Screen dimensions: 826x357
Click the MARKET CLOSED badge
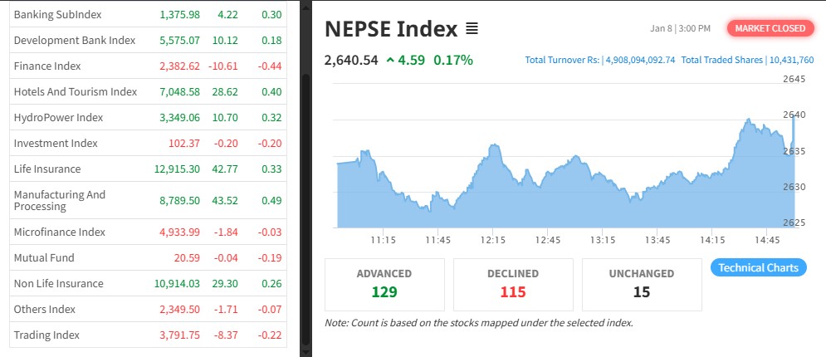tap(769, 28)
